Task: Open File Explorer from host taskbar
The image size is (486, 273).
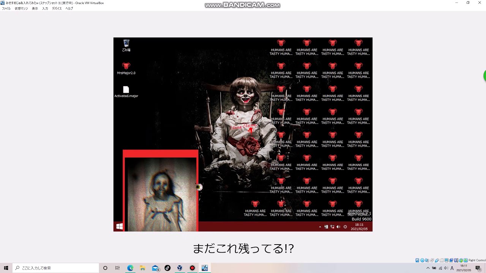Action: point(142,268)
